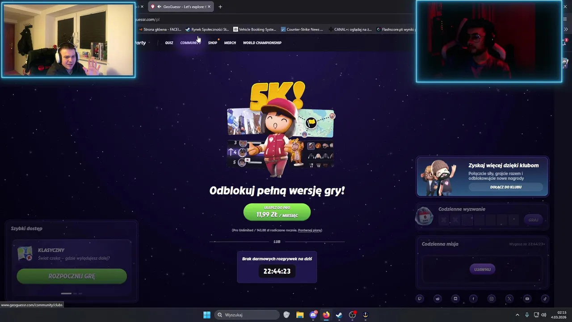The width and height of the screenshot is (572, 322).
Task: Open a new browser tab
Action: coord(220,7)
